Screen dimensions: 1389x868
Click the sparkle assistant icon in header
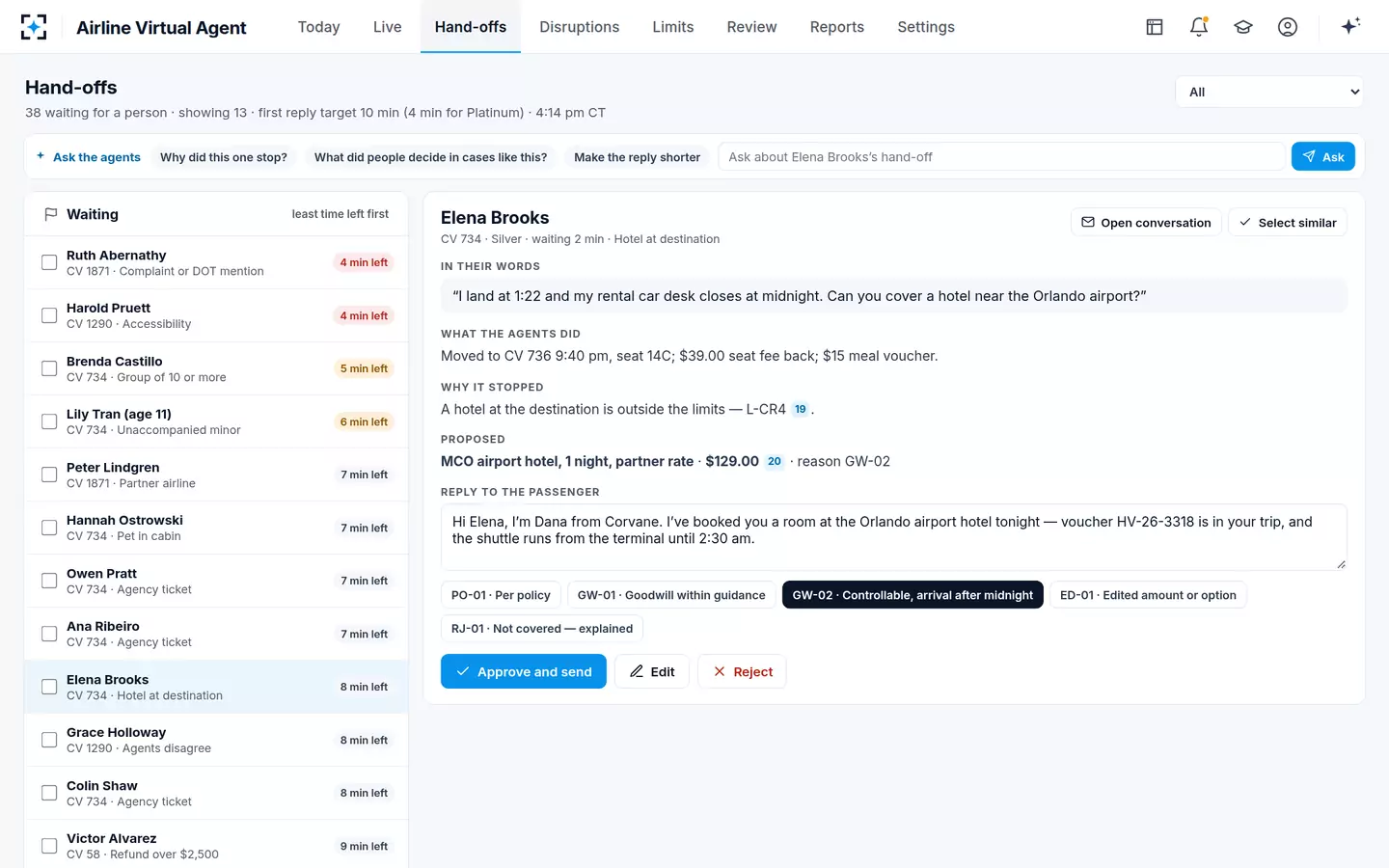[1350, 26]
